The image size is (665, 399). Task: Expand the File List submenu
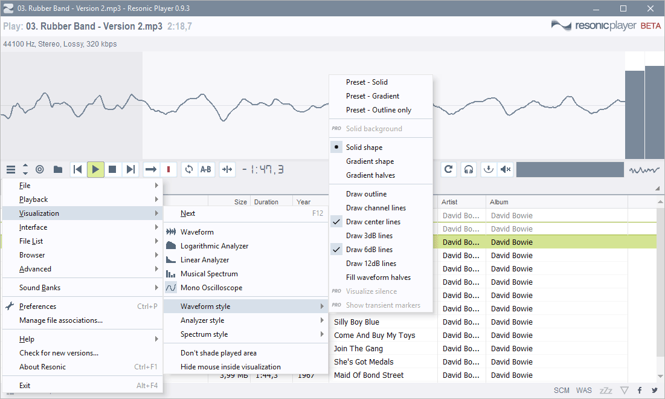[x=82, y=241]
